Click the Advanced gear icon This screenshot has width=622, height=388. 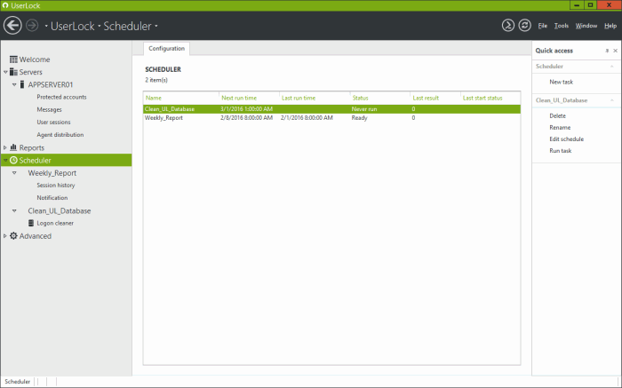(x=13, y=236)
